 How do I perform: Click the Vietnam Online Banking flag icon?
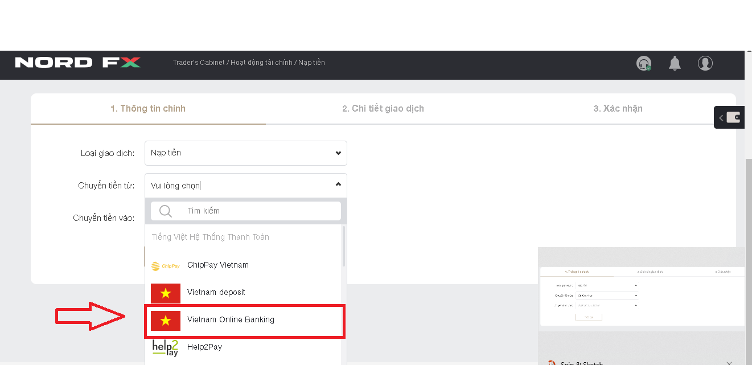click(166, 320)
